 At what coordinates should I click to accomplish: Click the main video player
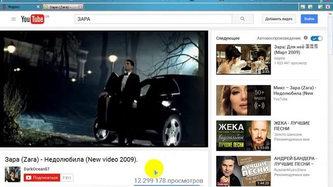coord(104,89)
